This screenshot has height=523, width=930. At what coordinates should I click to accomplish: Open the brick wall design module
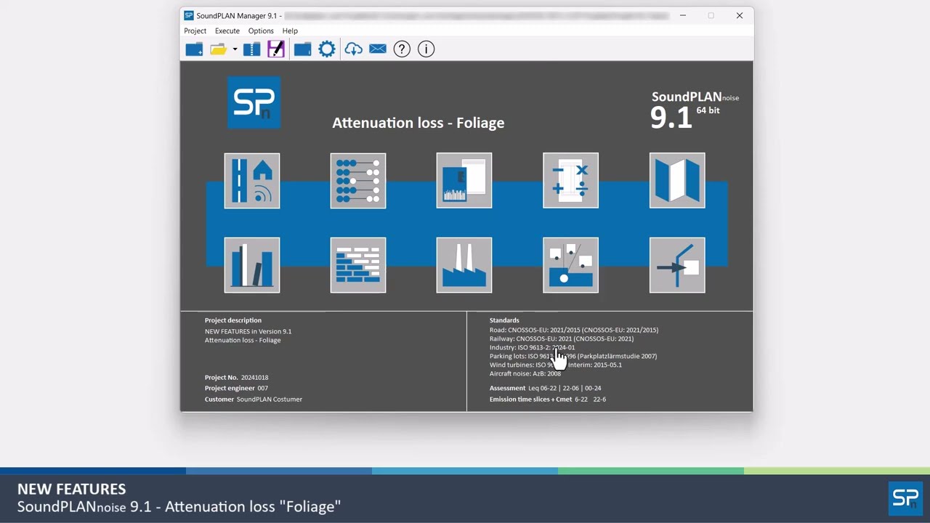click(x=358, y=265)
